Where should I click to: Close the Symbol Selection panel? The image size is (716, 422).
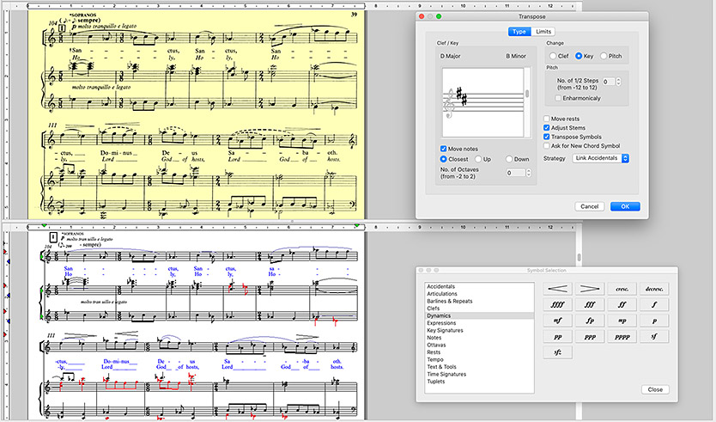[x=655, y=389]
